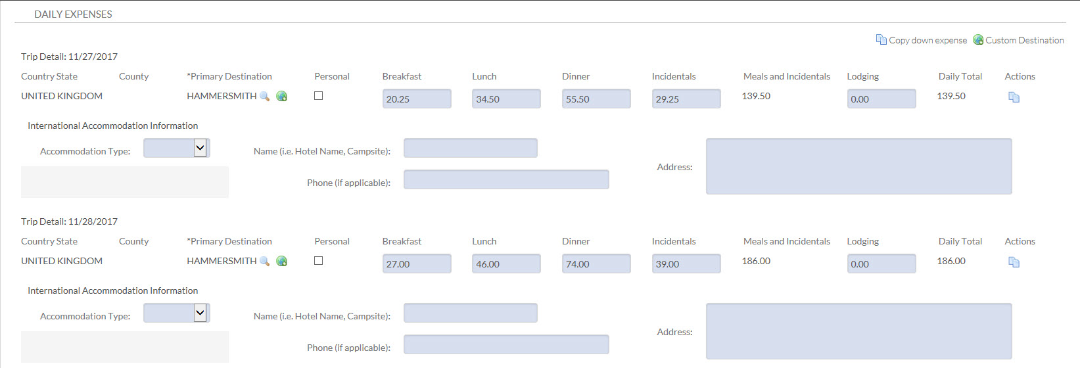Click globe icon beside 11/27/2017 Hammersmith destination
1080x368 pixels.
[x=281, y=97]
